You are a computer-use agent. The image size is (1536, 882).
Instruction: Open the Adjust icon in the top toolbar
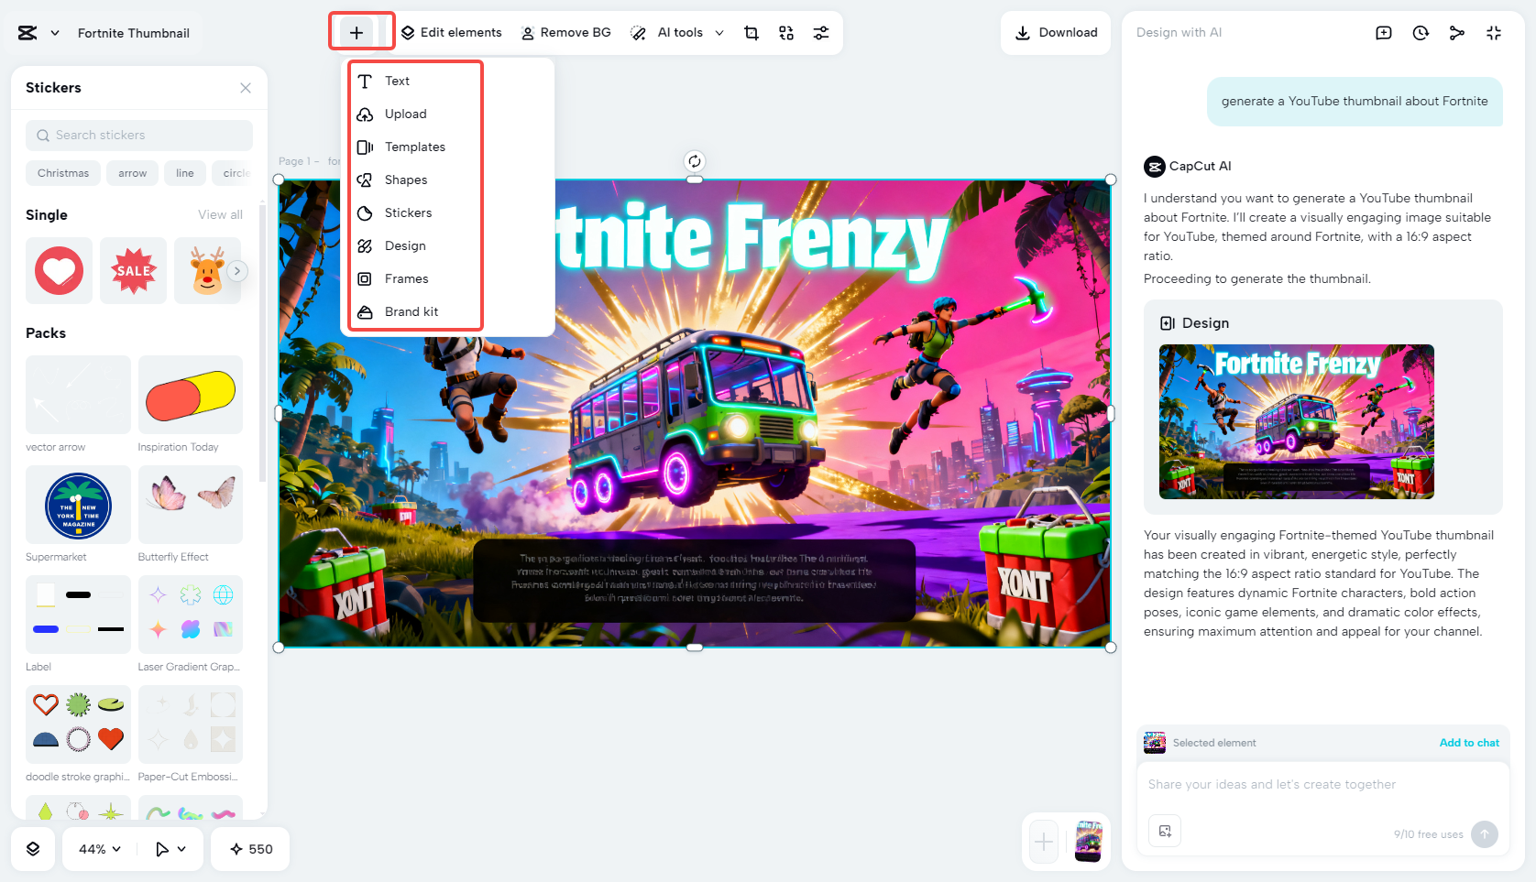click(x=821, y=32)
